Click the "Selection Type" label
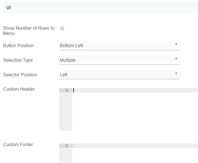This screenshot has width=198, height=163. [18, 60]
